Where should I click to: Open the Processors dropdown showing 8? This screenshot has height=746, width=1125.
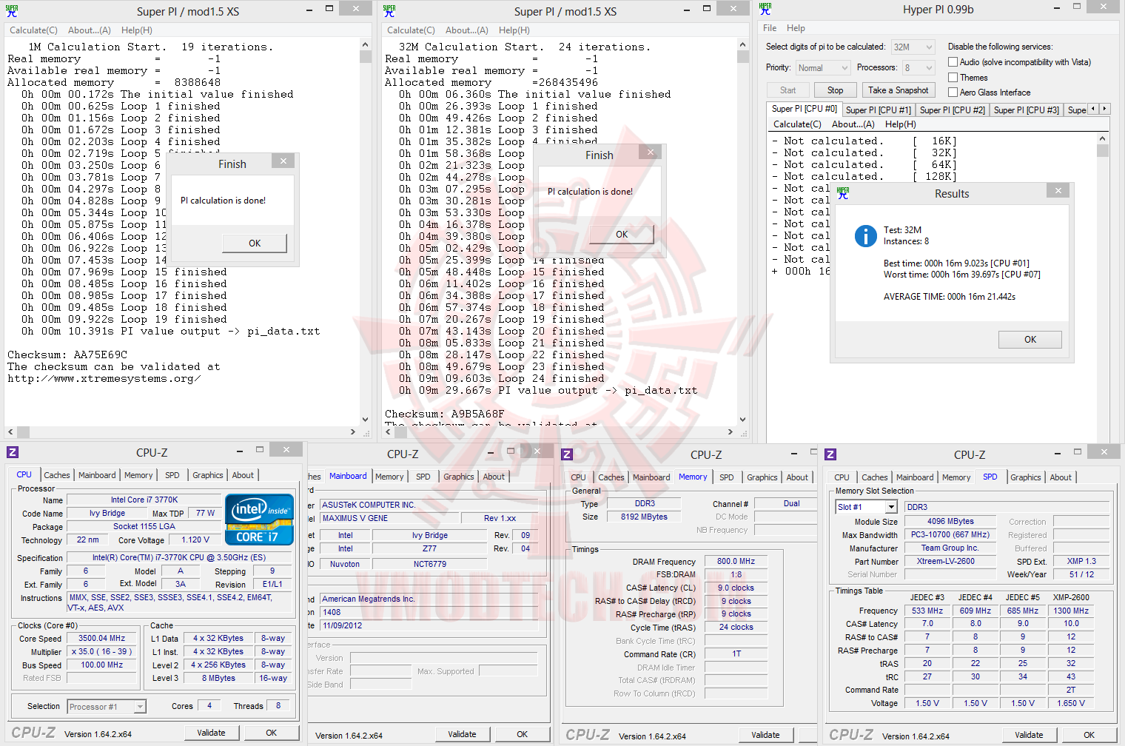[919, 67]
